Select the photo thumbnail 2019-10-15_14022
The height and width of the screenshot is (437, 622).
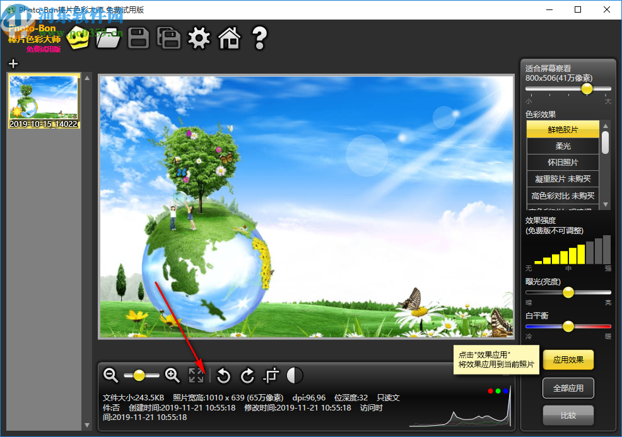click(x=44, y=101)
